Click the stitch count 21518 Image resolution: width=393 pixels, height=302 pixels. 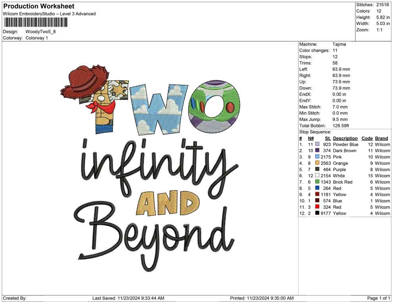[x=382, y=5]
